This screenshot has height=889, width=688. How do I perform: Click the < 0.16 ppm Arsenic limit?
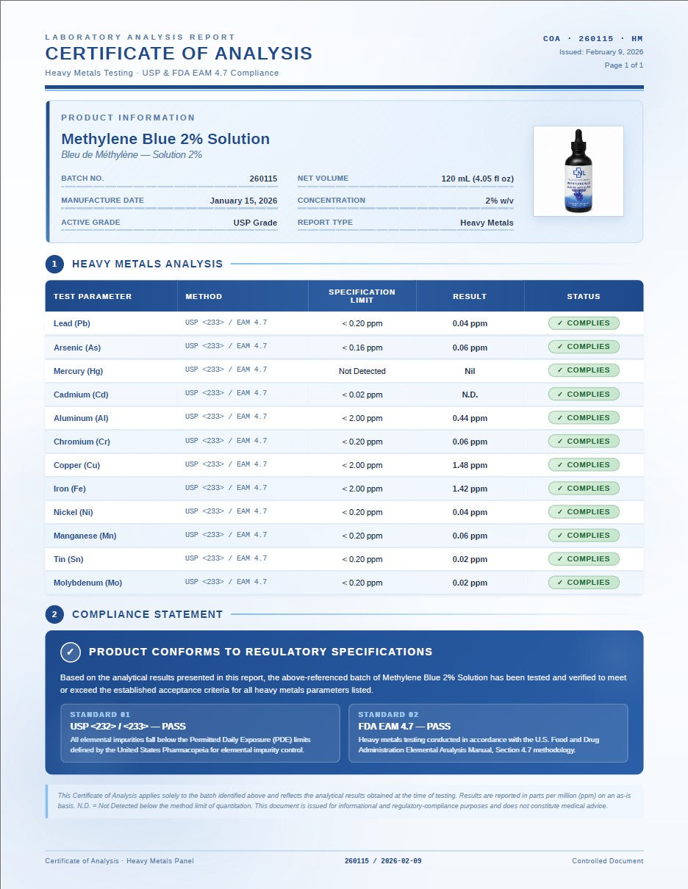362,348
